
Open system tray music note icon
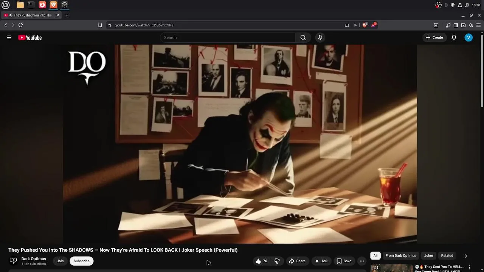point(467,5)
